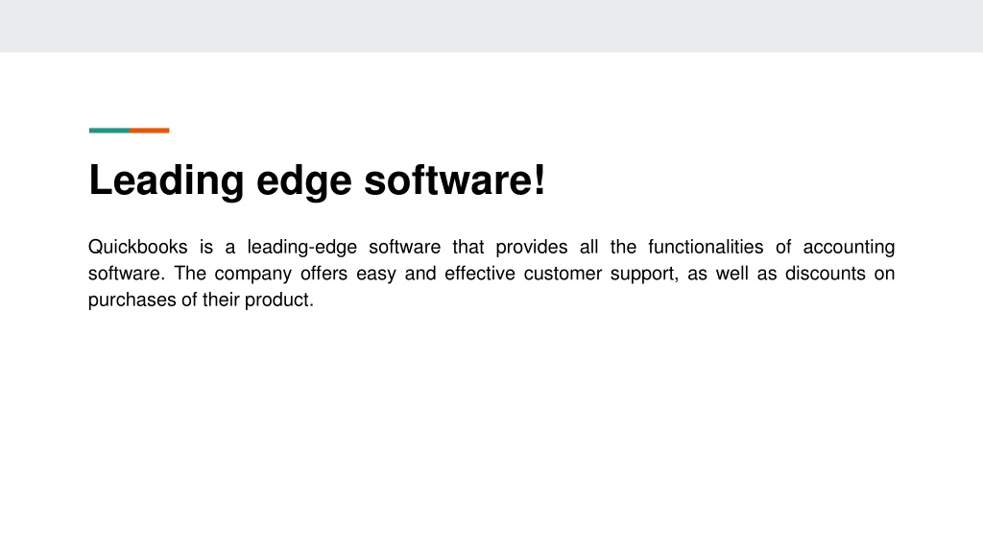Click the orange segment of accent line

pos(150,131)
